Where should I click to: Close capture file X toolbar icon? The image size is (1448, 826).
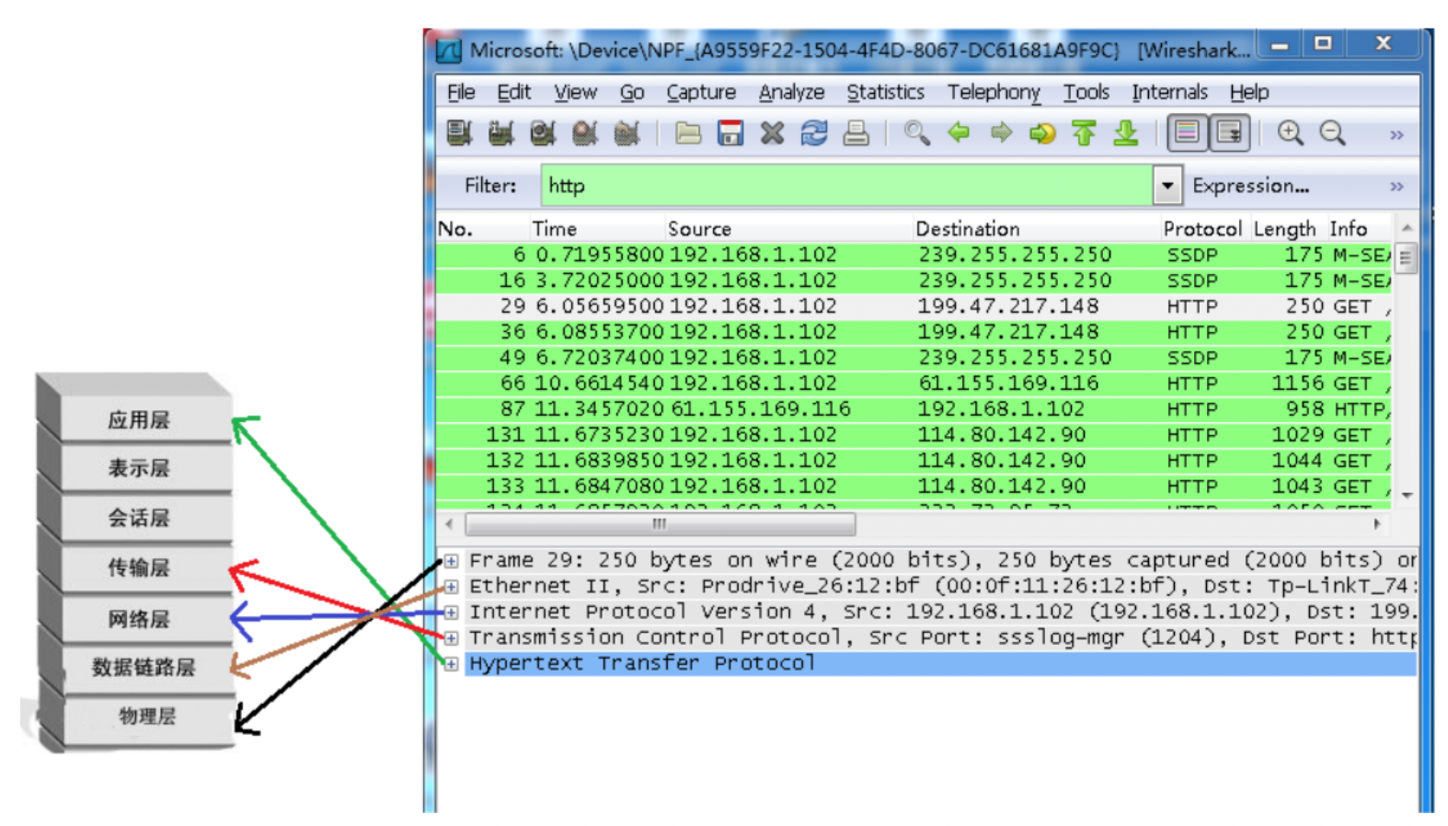(x=772, y=133)
